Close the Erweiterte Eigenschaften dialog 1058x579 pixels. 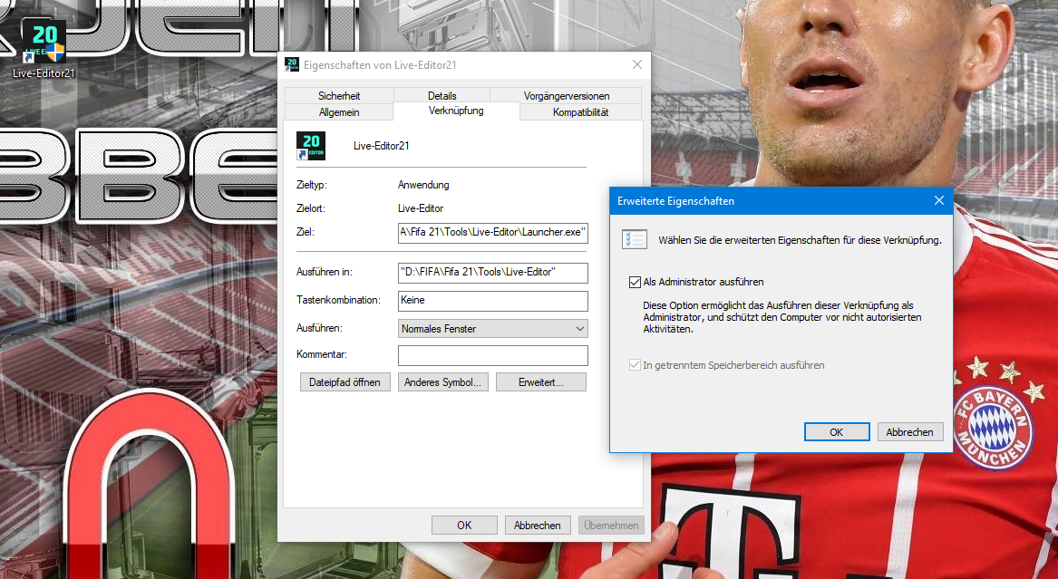tap(938, 201)
